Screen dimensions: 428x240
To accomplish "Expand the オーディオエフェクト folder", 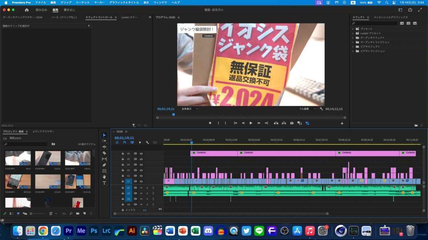I will (352, 38).
